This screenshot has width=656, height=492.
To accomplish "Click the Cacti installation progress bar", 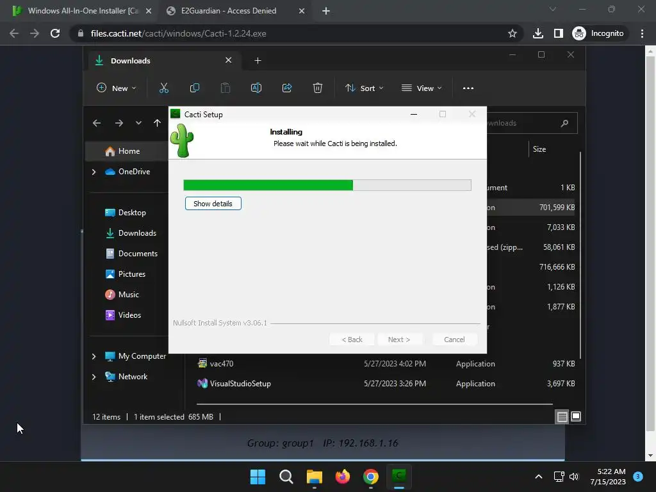I will tap(327, 185).
